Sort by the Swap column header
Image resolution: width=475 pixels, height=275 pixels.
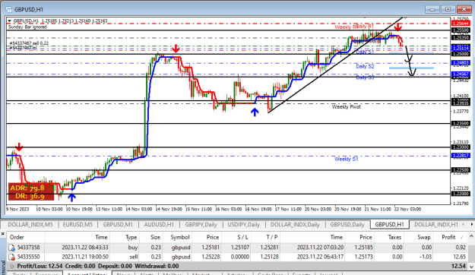pyautogui.click(x=419, y=237)
